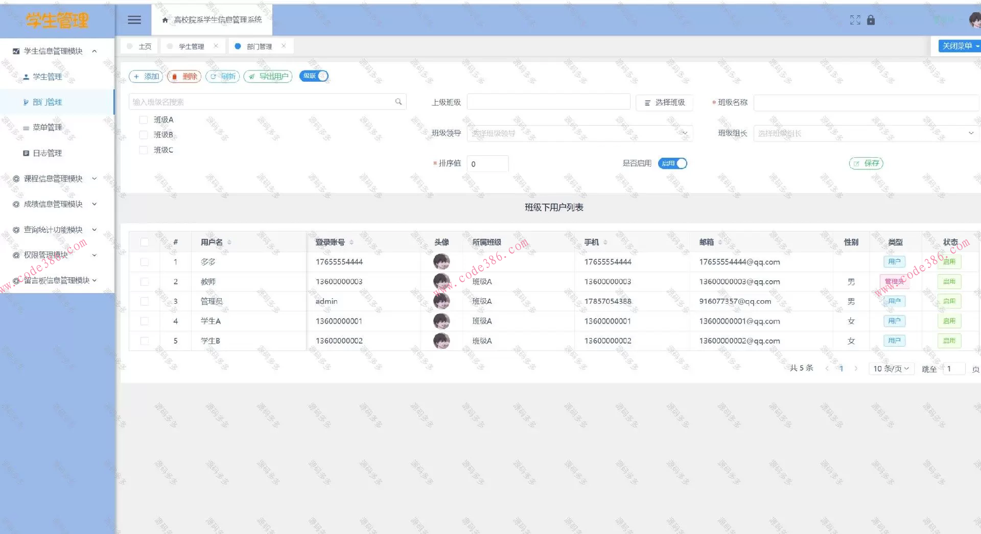Sort by 登录账号 column sort icon
The height and width of the screenshot is (534, 981).
pyautogui.click(x=351, y=242)
